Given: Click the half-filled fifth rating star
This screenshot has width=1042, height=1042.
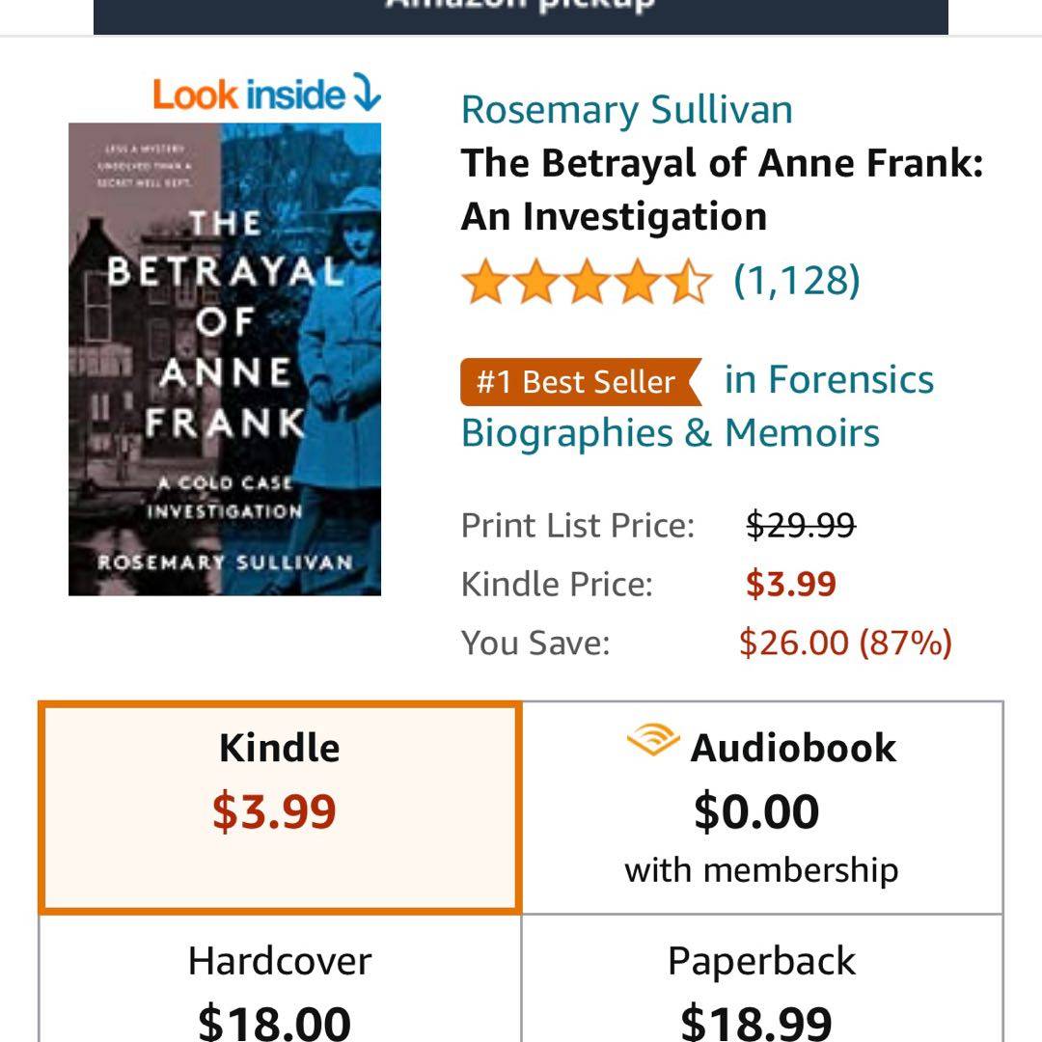Looking at the screenshot, I should pyautogui.click(x=690, y=283).
